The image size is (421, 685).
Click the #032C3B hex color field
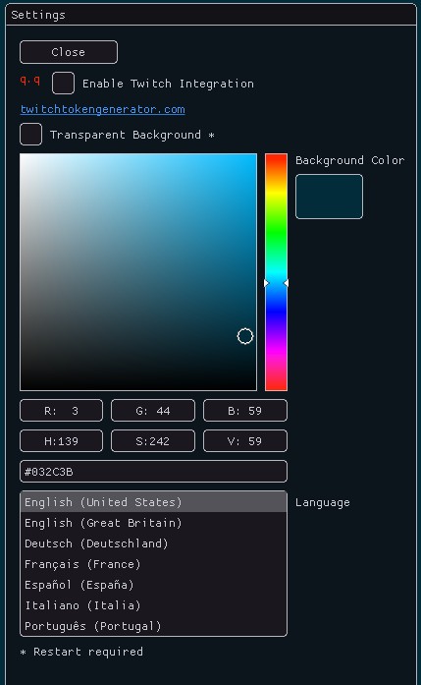tap(153, 472)
